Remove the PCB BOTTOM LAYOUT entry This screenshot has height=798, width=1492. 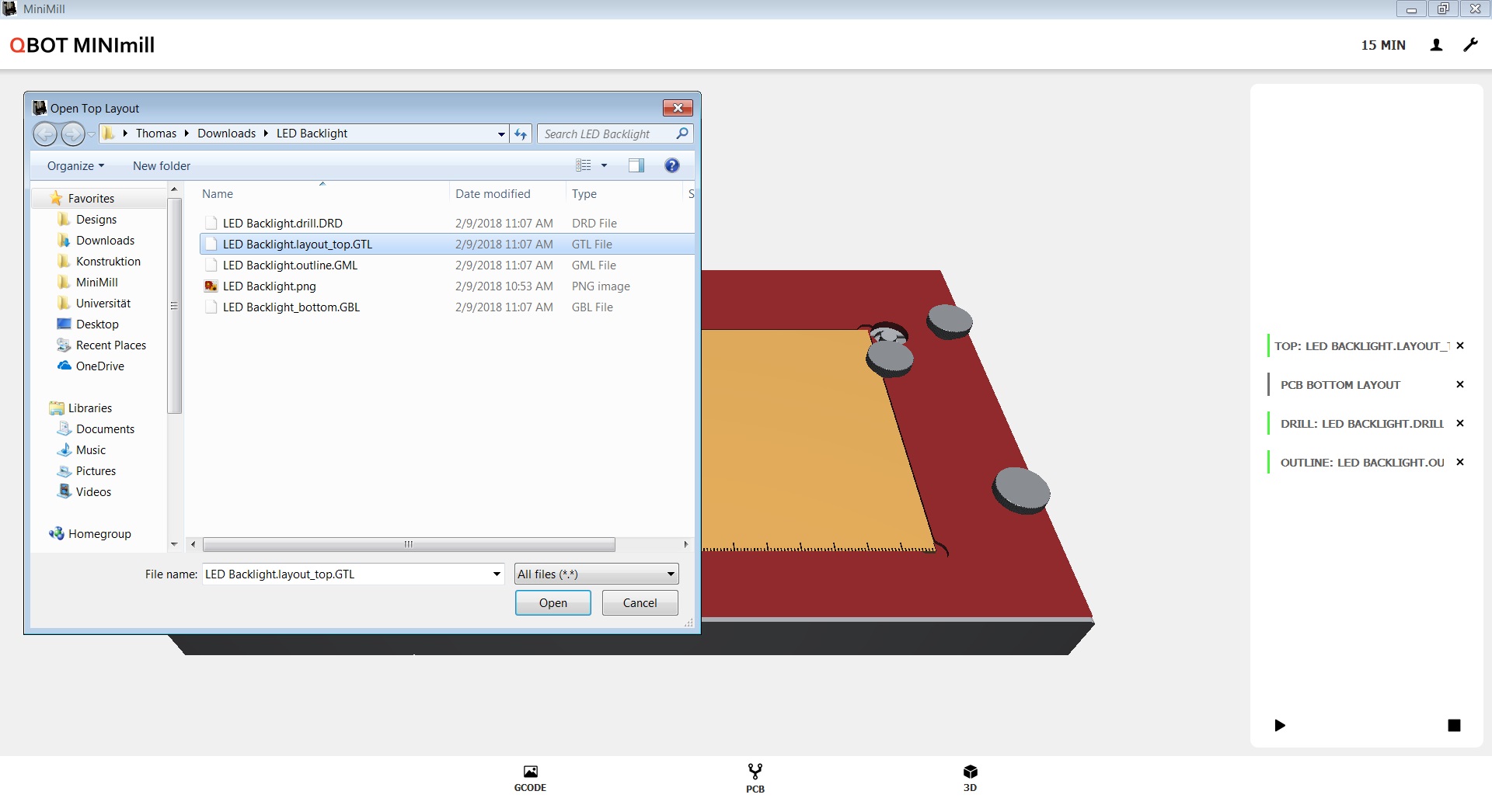click(1460, 384)
